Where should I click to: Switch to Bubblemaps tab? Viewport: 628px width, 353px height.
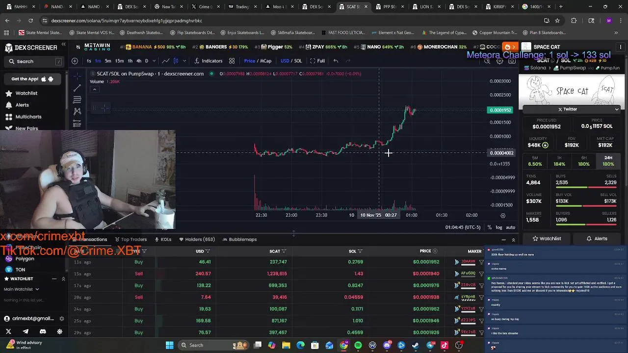pos(239,239)
